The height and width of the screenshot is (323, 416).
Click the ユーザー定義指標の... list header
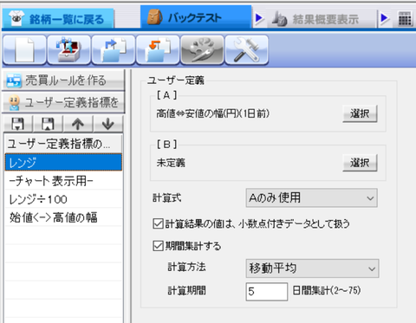tap(63, 144)
